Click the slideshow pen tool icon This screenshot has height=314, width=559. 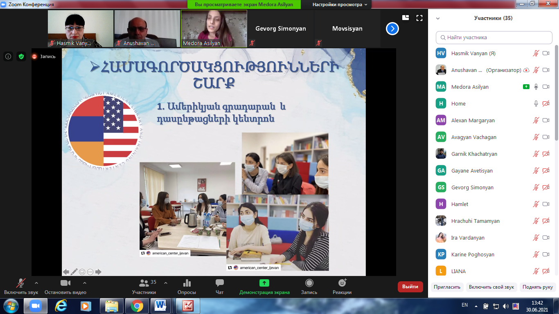pos(74,271)
